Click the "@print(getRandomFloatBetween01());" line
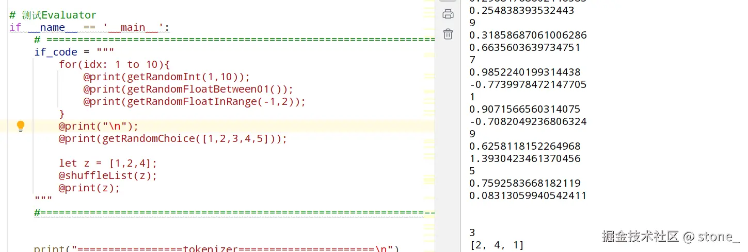 coord(188,89)
